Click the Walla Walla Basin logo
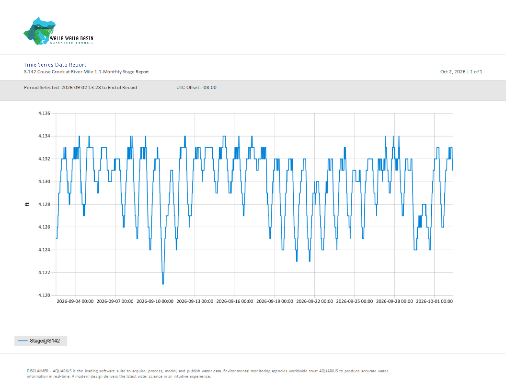 58,31
